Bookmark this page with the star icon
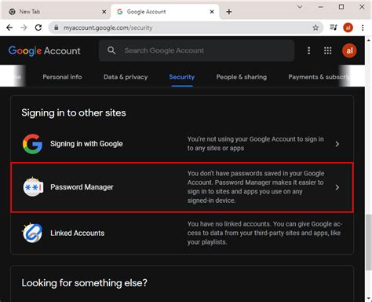 [315, 28]
